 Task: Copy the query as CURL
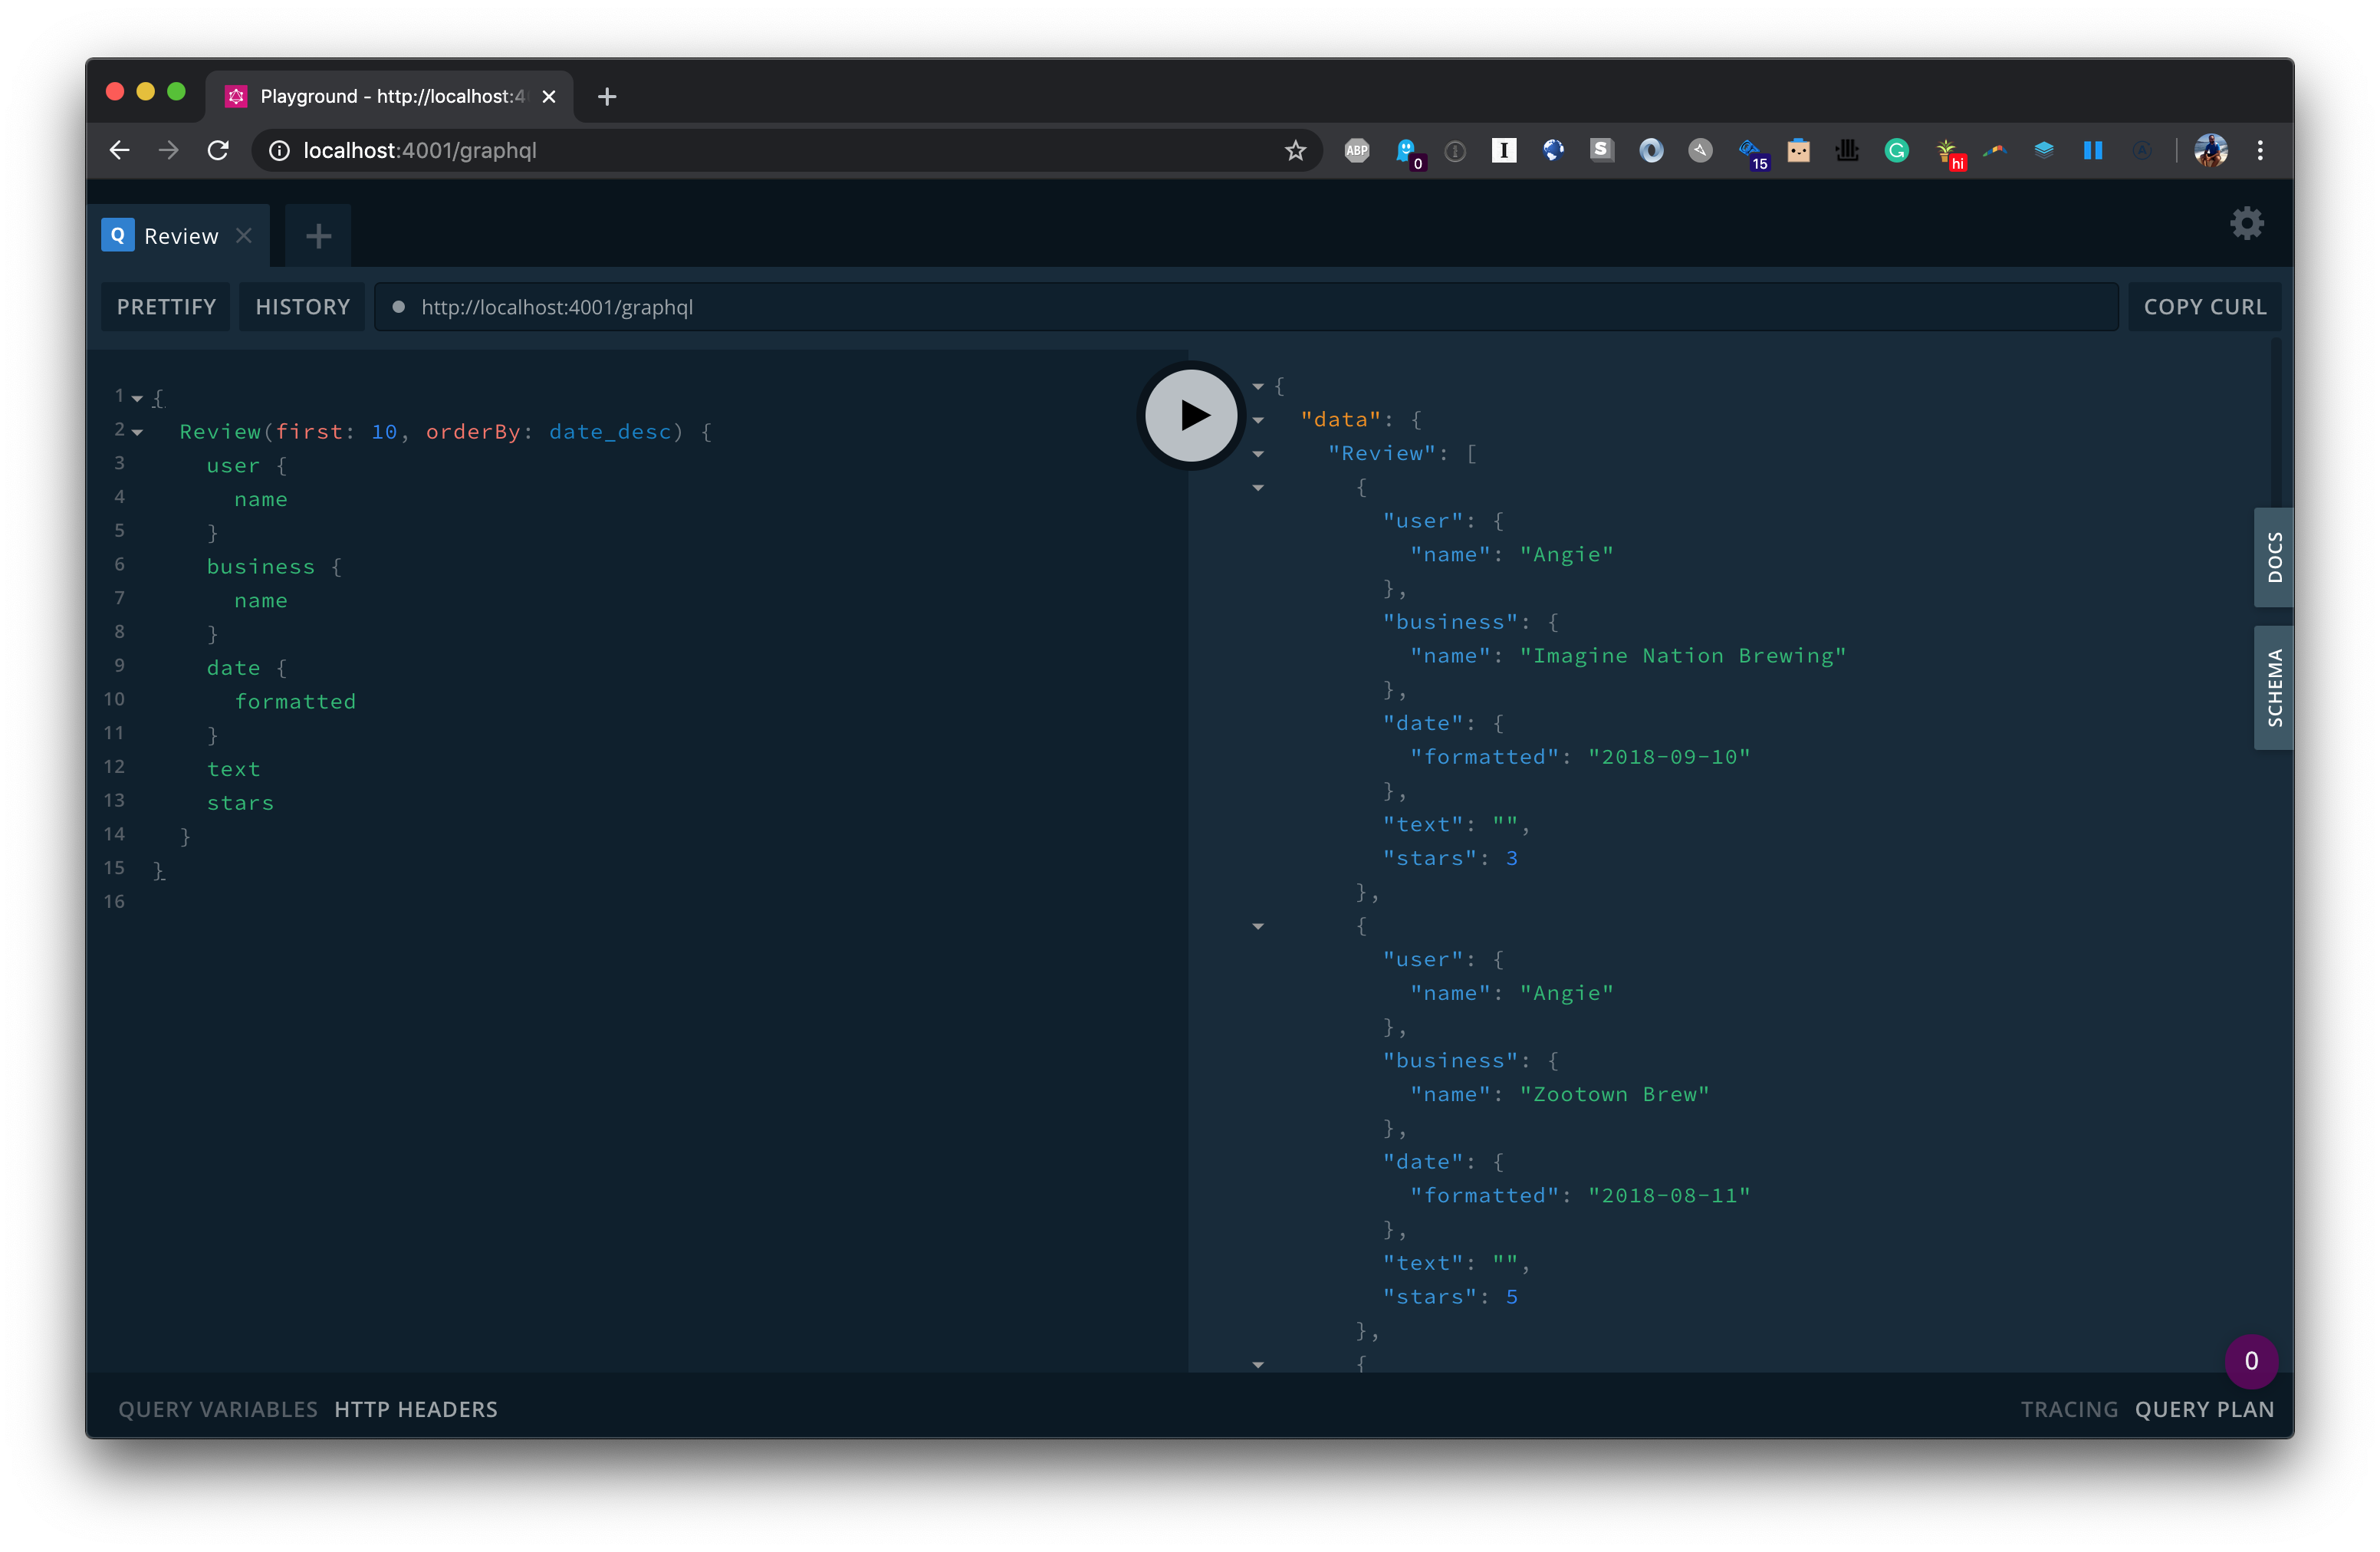(2204, 307)
